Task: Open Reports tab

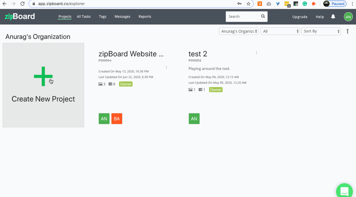Action: 145,17
